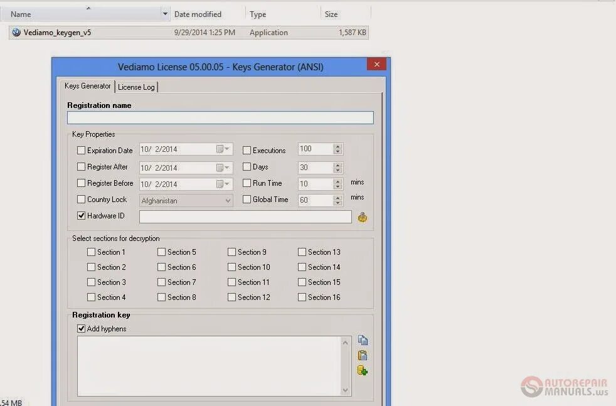Check the Section 10 box
The height and width of the screenshot is (406, 616).
click(x=232, y=267)
